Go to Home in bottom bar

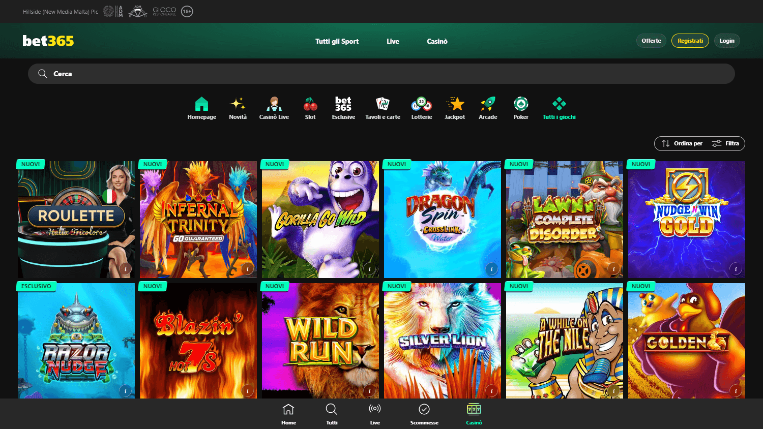(288, 414)
